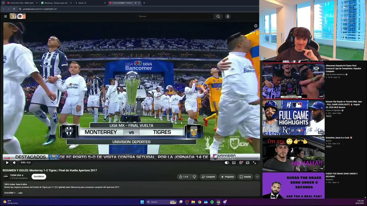367x206 pixels.
Task: Click the Compartir share button
Action: point(208,177)
